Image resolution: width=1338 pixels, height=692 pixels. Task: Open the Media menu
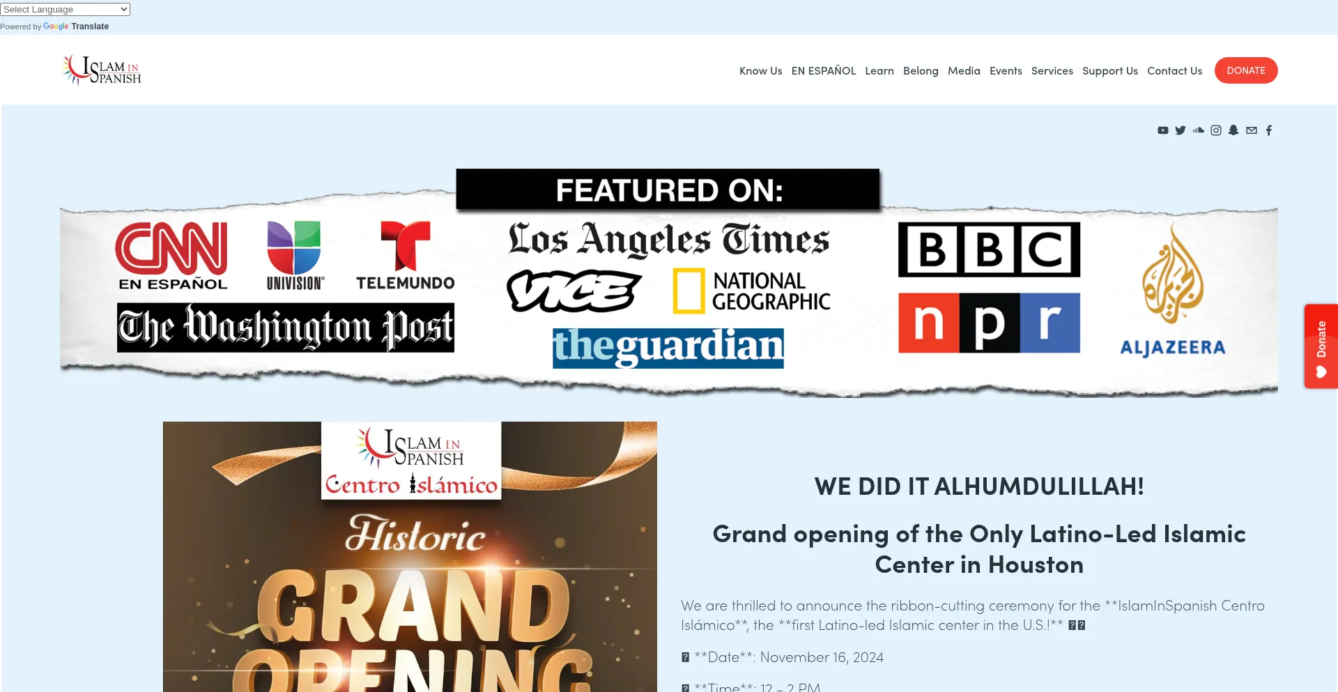click(x=964, y=71)
